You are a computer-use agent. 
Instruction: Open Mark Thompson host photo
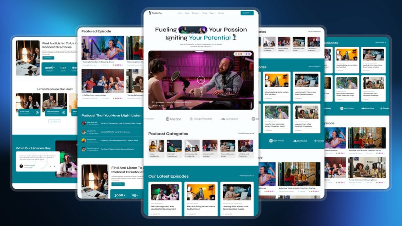coord(55,101)
